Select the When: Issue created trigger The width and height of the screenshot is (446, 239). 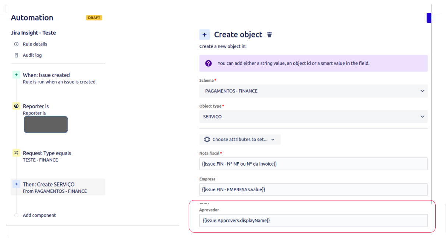click(x=46, y=75)
